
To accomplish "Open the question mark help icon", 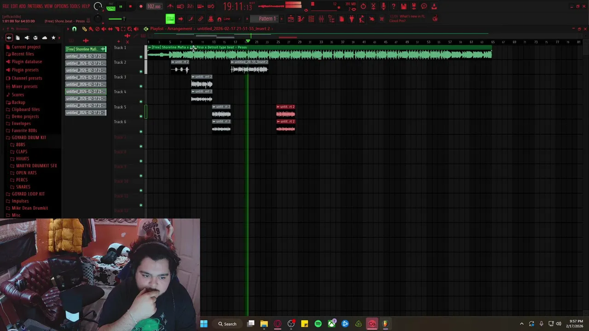I will click(x=393, y=6).
